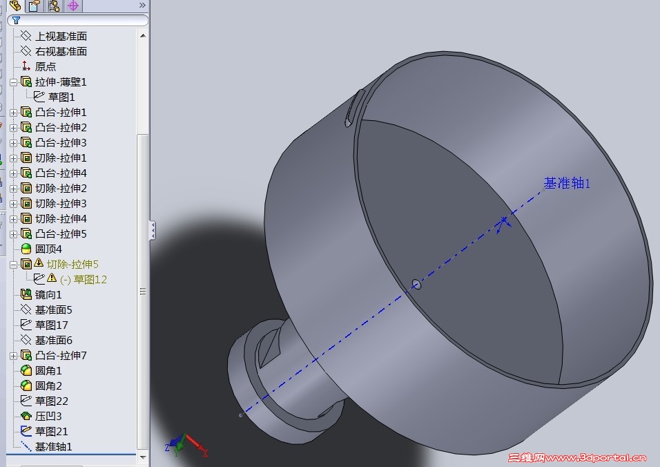Expand the 切除-拉伸1 feature node
The height and width of the screenshot is (467, 660).
(14, 158)
